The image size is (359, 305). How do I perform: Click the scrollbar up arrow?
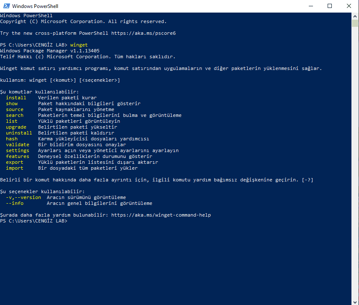tap(355, 16)
